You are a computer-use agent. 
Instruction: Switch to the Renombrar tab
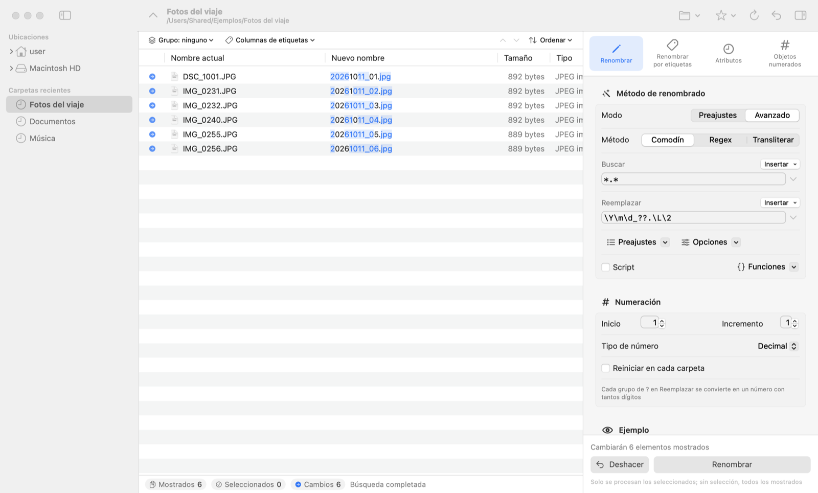click(616, 53)
